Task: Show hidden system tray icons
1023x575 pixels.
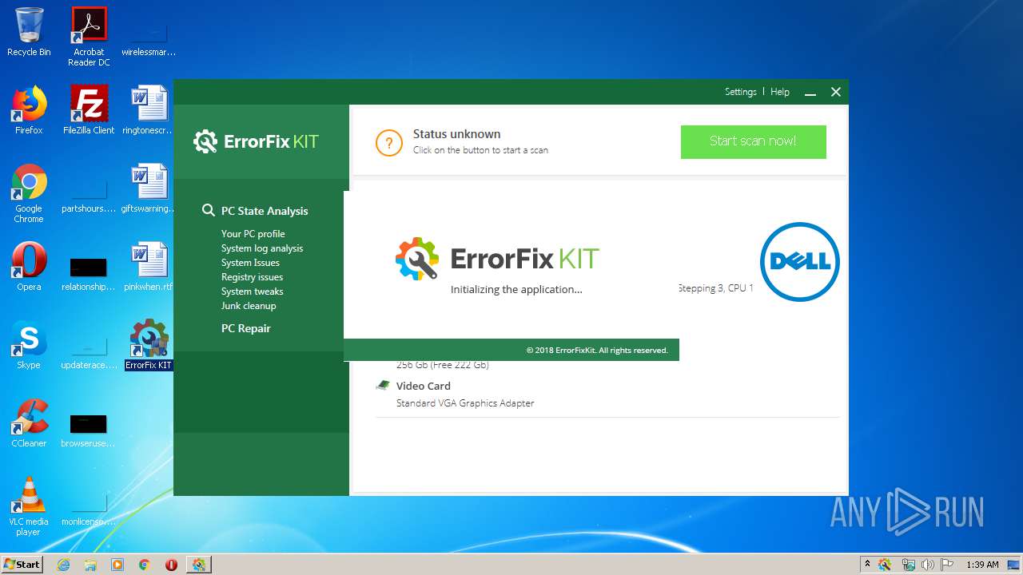Action: point(867,565)
